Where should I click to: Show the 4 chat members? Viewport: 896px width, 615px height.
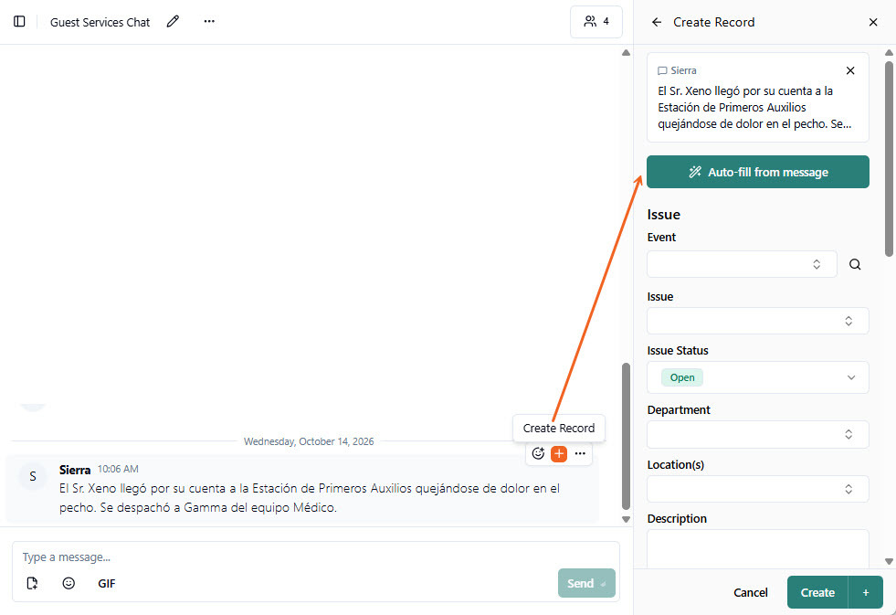point(596,22)
